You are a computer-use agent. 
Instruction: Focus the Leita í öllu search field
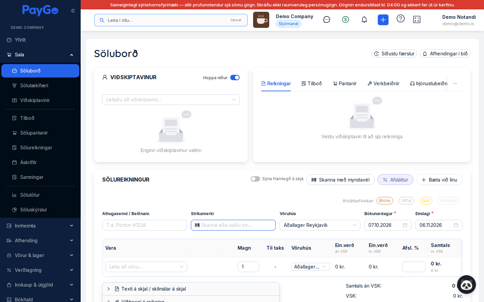coord(171,20)
